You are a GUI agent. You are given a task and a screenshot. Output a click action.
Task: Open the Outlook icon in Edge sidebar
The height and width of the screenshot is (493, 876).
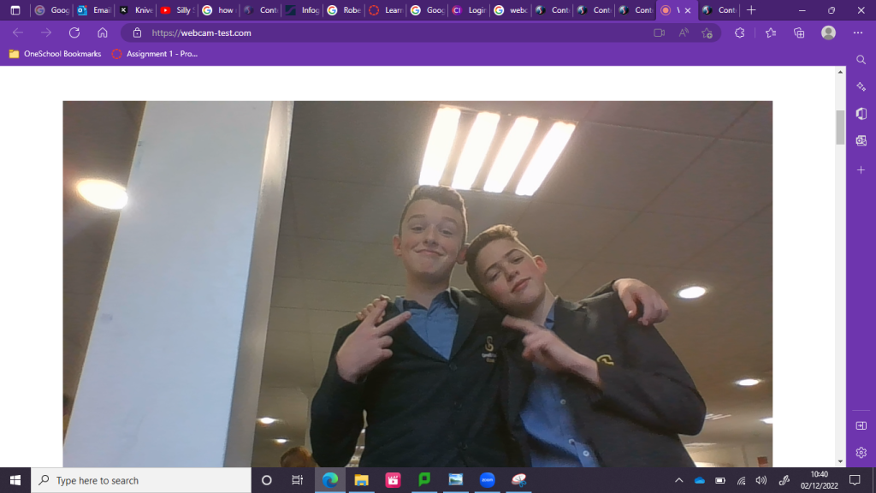pyautogui.click(x=861, y=140)
